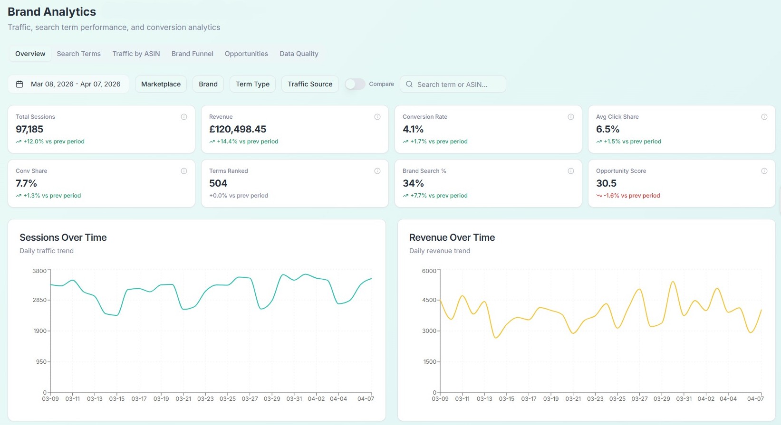Open the Data Quality tab
The image size is (781, 425).
tap(299, 54)
